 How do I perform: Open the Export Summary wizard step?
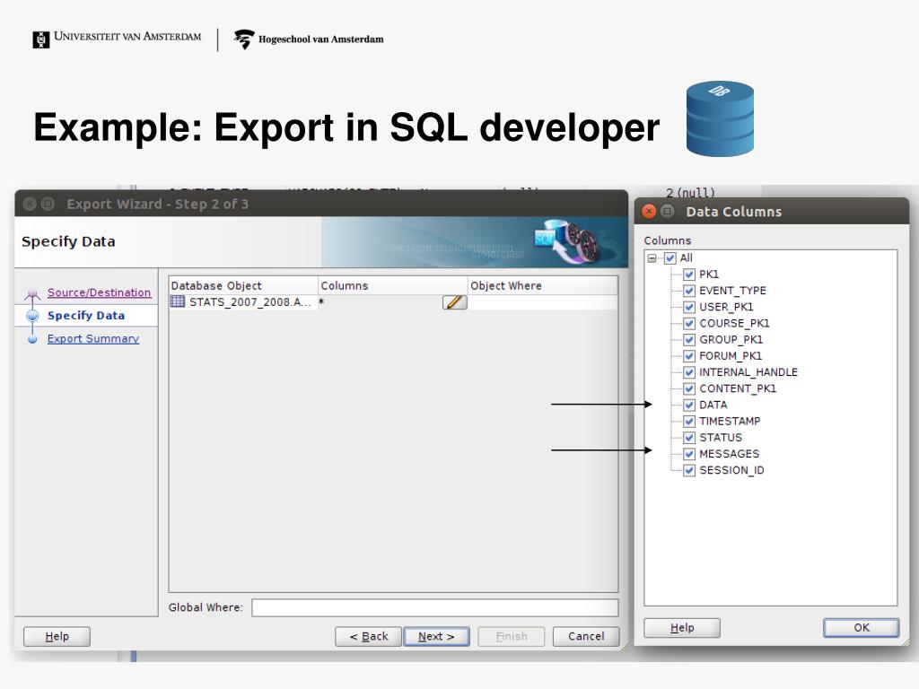93,338
